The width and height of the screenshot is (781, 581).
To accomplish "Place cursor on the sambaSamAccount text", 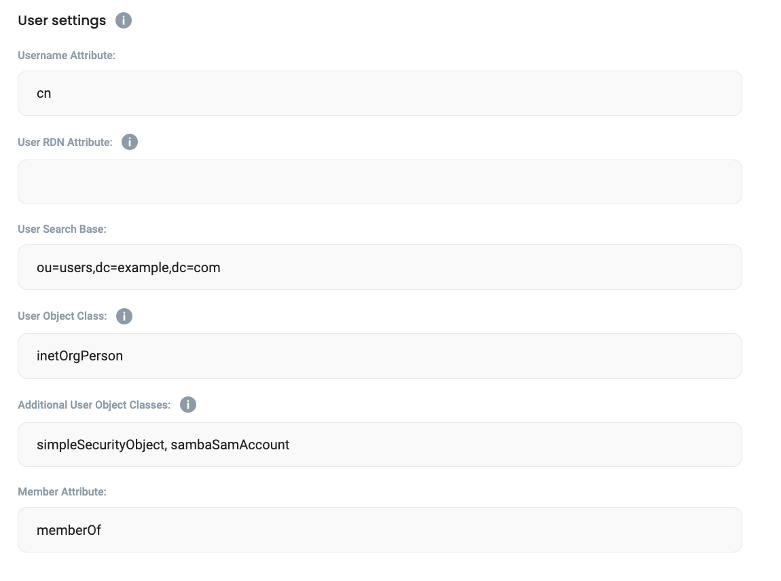I will pyautogui.click(x=230, y=445).
